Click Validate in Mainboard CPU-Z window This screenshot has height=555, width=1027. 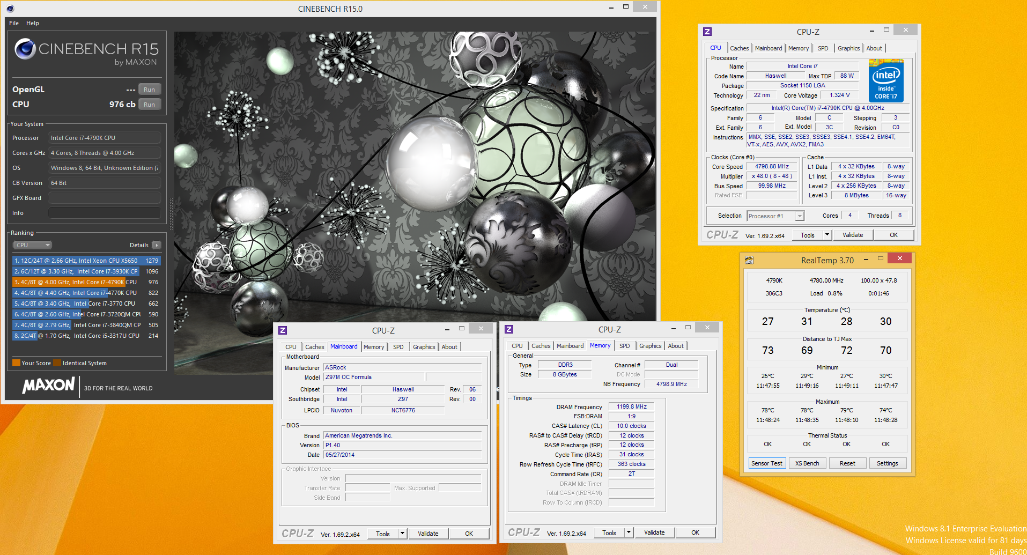click(x=428, y=534)
